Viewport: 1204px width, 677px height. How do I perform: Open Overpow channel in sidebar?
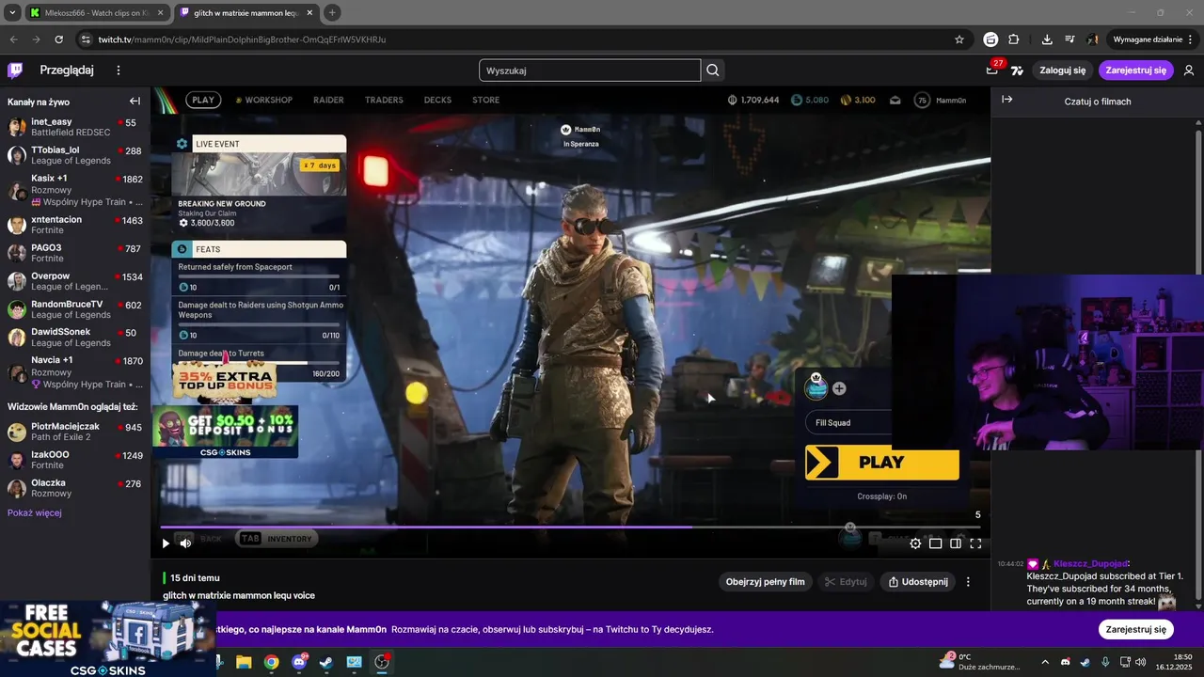[75, 281]
